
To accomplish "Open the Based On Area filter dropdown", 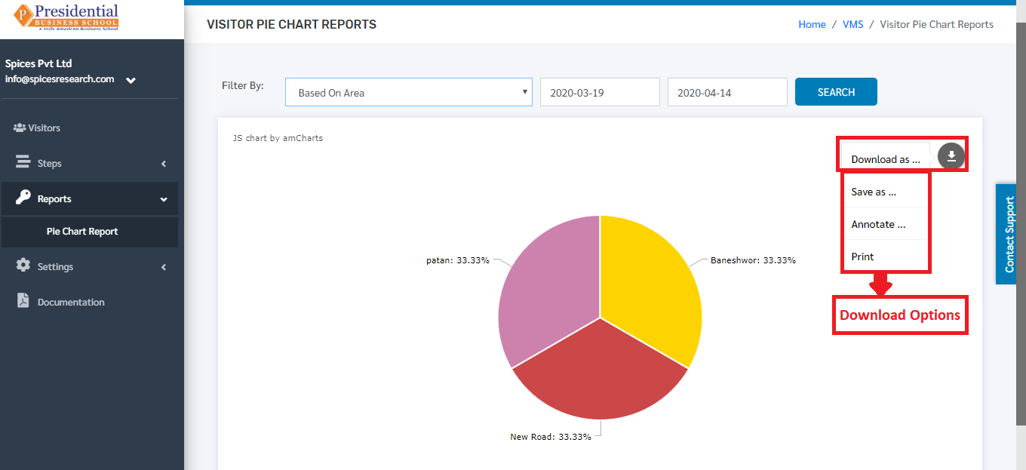I will [x=409, y=93].
